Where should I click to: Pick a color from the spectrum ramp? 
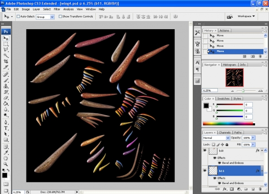229,123
